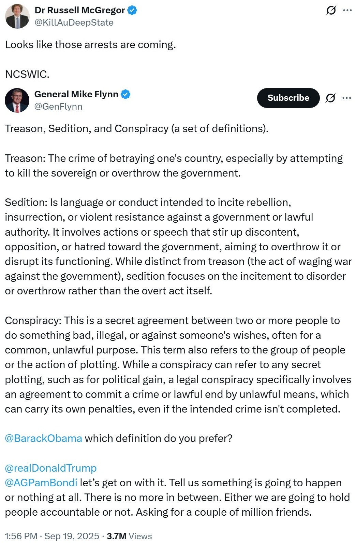The width and height of the screenshot is (356, 543).
Task: Open the 1:56 PM Sep 19, 2025 timestamp
Action: [52, 536]
